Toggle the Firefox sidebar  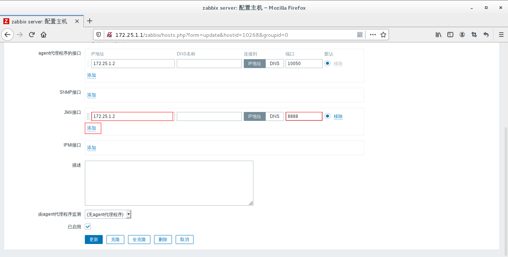click(450, 34)
